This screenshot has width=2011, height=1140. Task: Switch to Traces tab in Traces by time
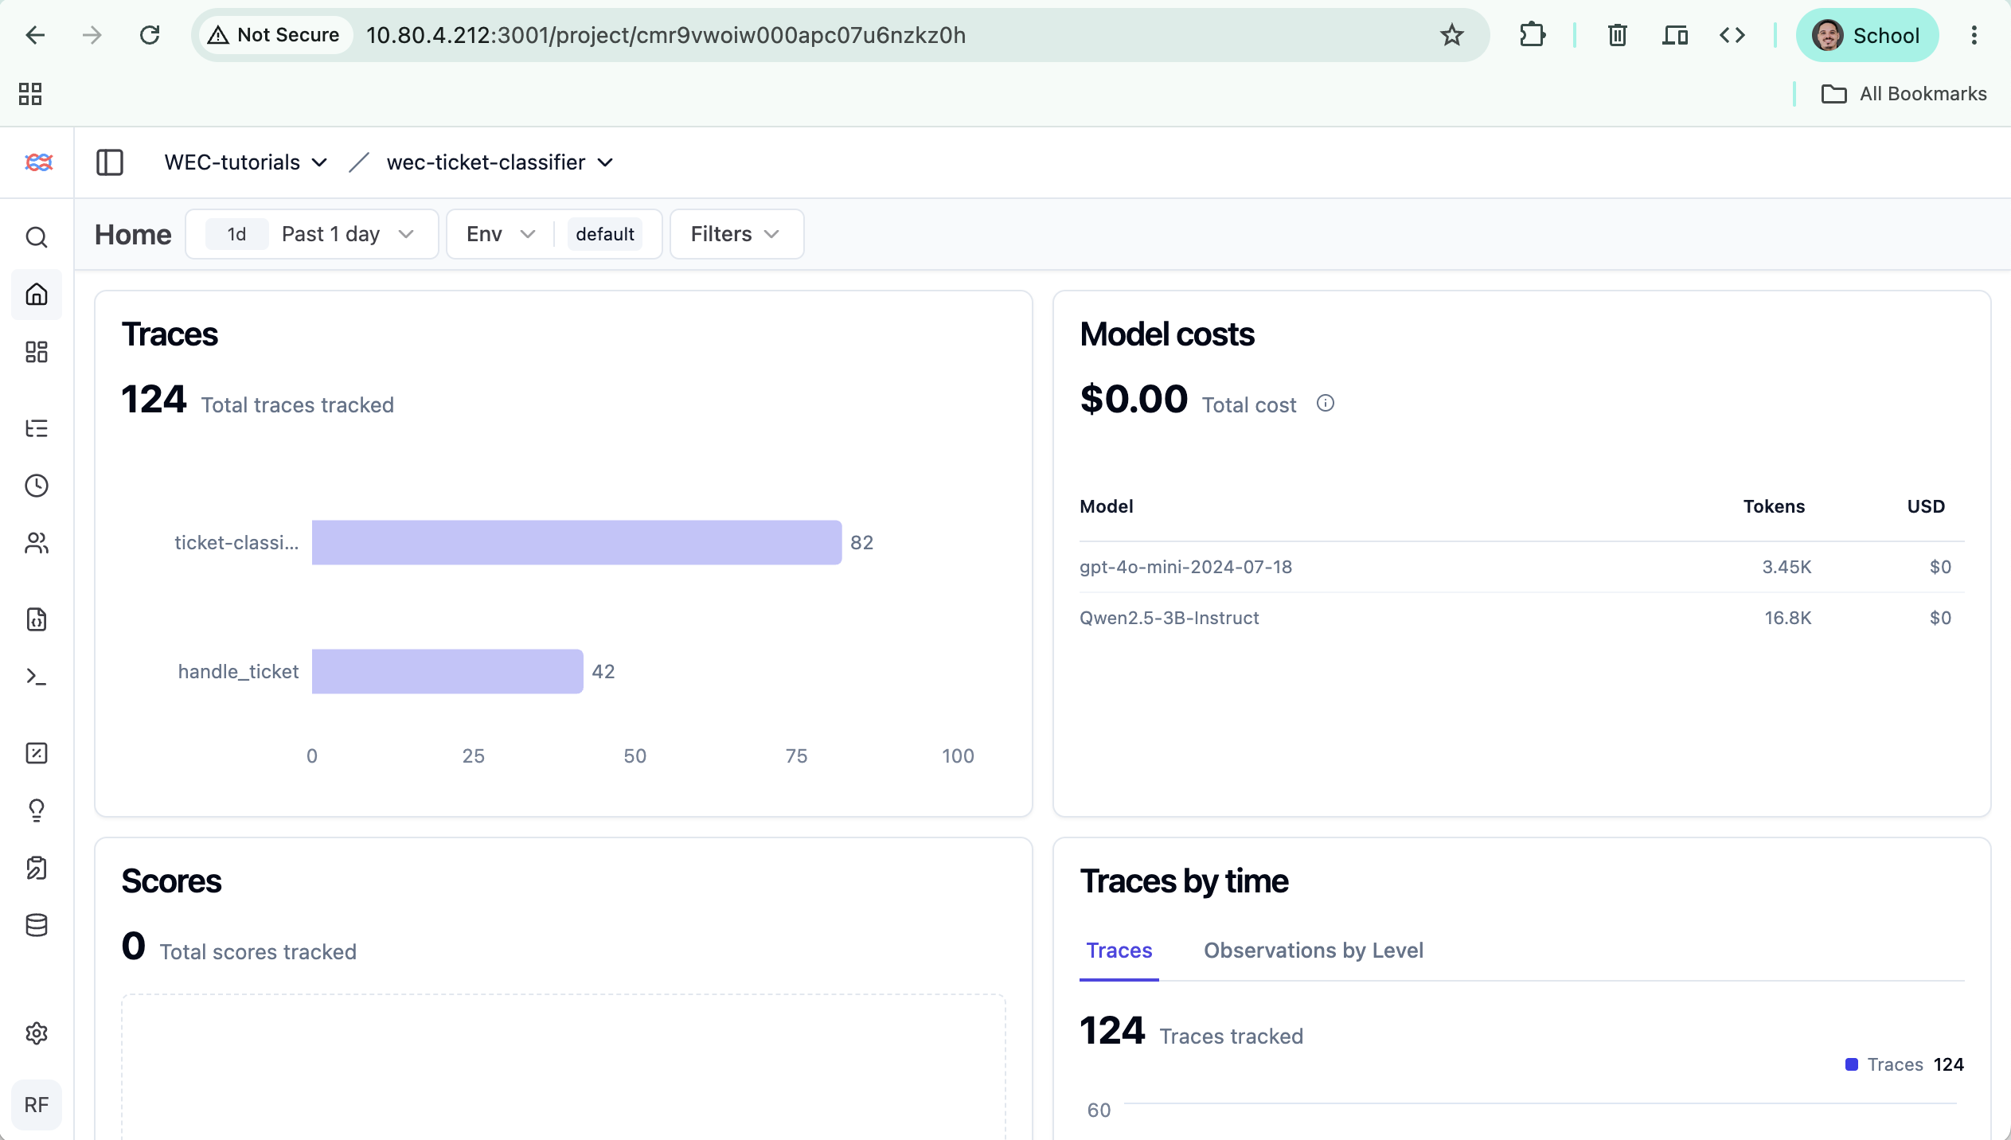pyautogui.click(x=1119, y=951)
